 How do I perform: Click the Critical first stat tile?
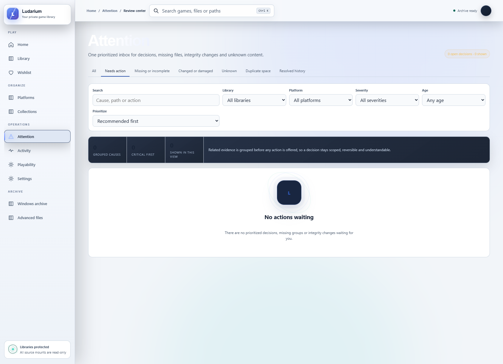tap(146, 150)
